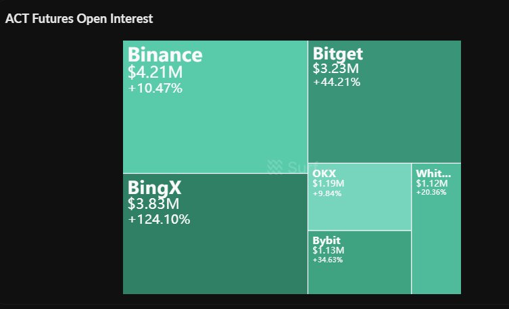
Task: Click the +124.10% change on BingX
Action: tap(159, 219)
